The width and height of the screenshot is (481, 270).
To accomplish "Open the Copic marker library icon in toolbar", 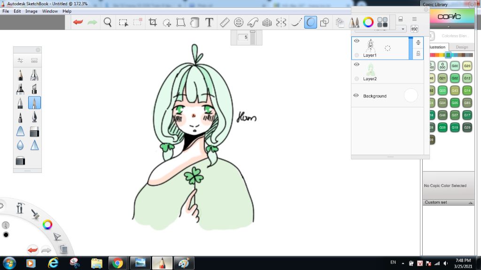I will click(x=354, y=22).
